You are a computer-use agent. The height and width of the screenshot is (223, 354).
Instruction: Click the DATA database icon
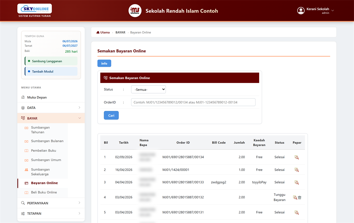[23, 108]
